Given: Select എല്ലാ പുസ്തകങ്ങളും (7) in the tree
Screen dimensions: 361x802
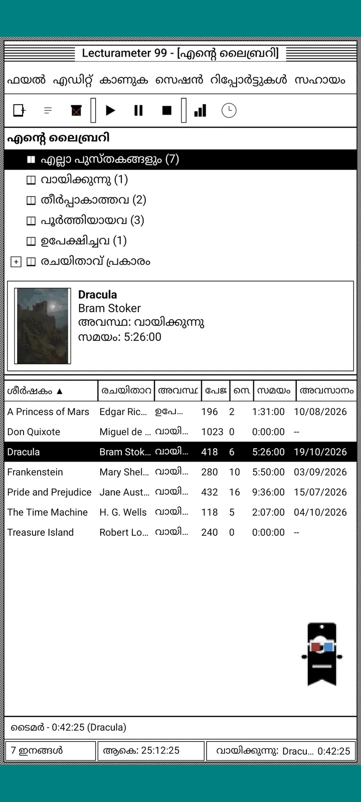Looking at the screenshot, I should click(x=180, y=159).
